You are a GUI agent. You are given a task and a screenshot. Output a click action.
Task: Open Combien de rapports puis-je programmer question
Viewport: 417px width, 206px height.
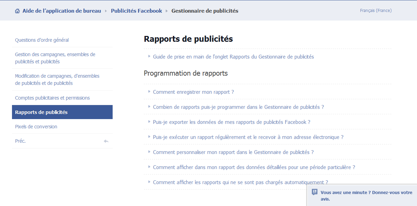tap(238, 107)
